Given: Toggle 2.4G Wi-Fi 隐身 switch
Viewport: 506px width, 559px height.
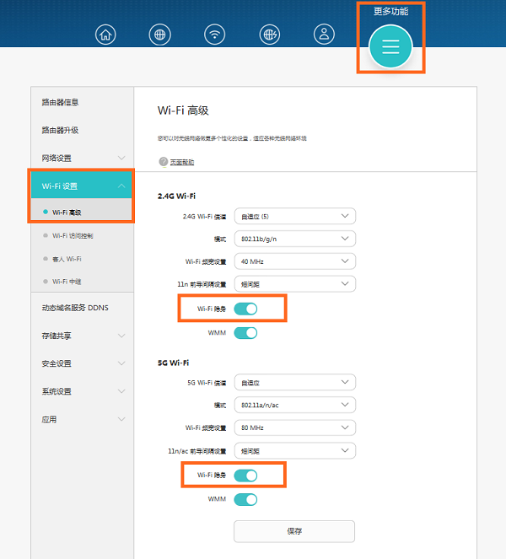Looking at the screenshot, I should click(x=245, y=309).
